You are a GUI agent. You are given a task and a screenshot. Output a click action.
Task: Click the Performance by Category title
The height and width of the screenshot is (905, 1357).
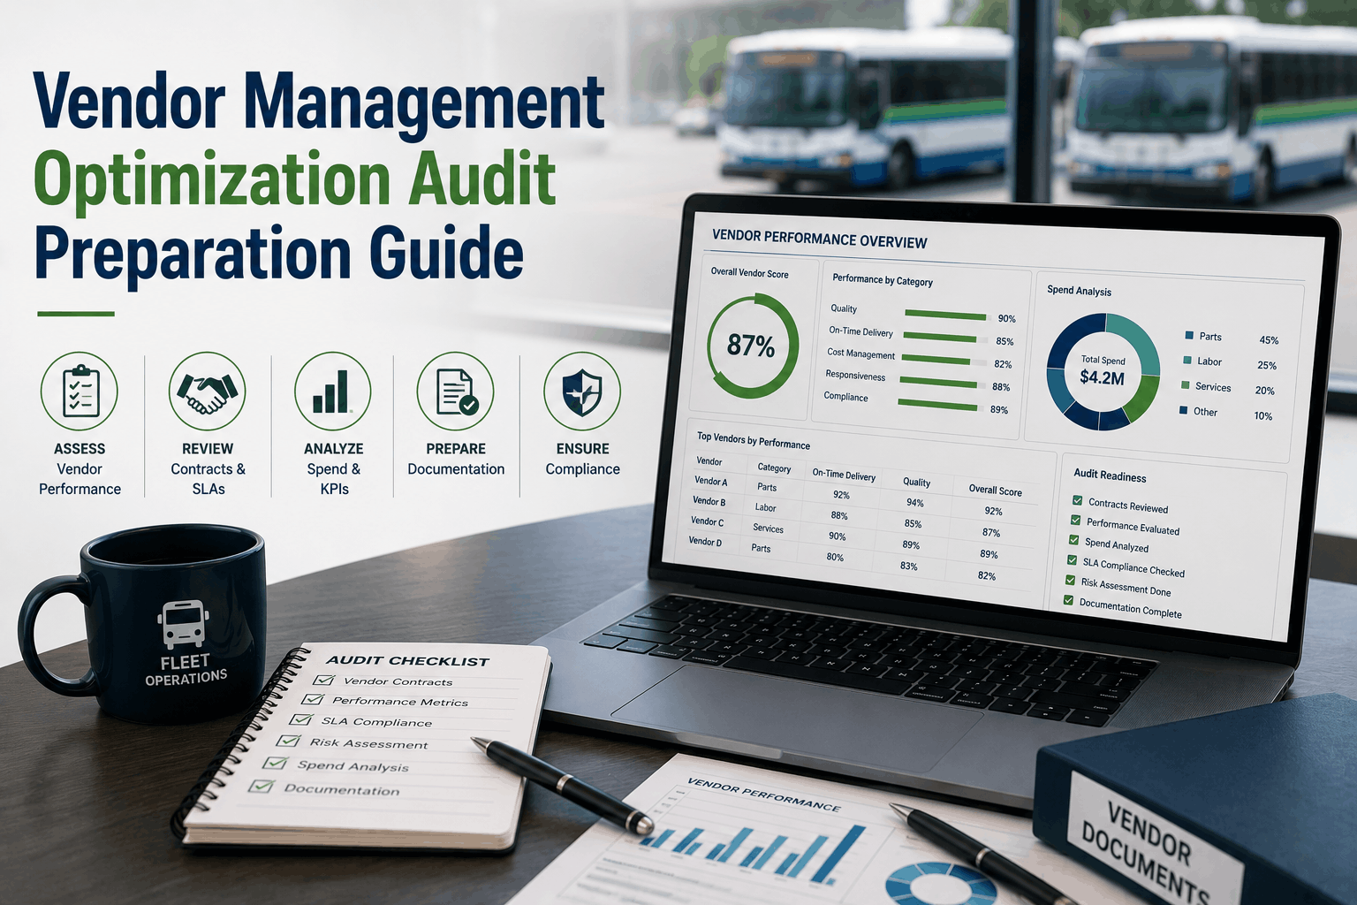click(x=882, y=279)
